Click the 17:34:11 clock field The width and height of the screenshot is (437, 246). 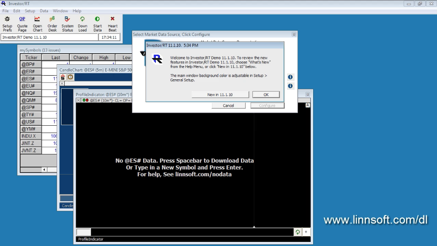click(x=109, y=37)
